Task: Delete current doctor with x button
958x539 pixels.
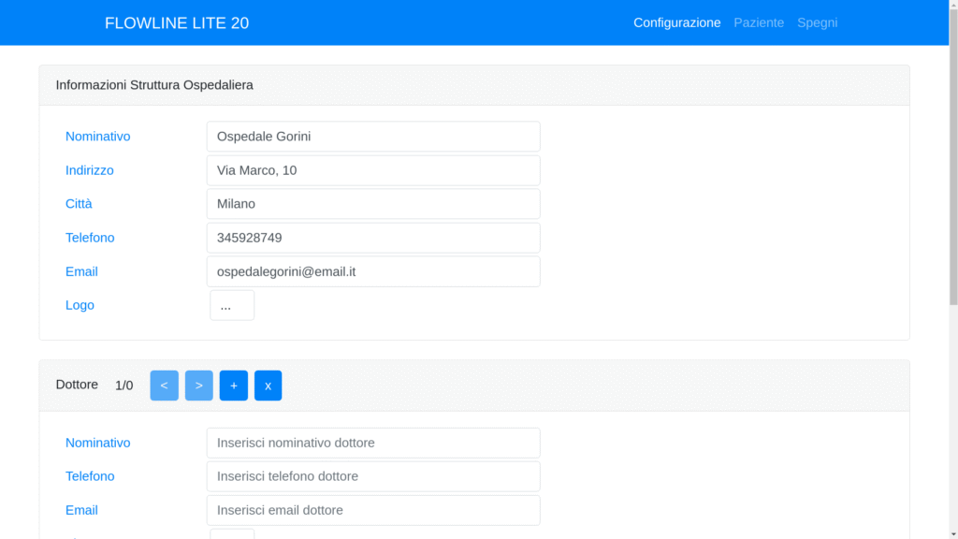Action: (268, 386)
